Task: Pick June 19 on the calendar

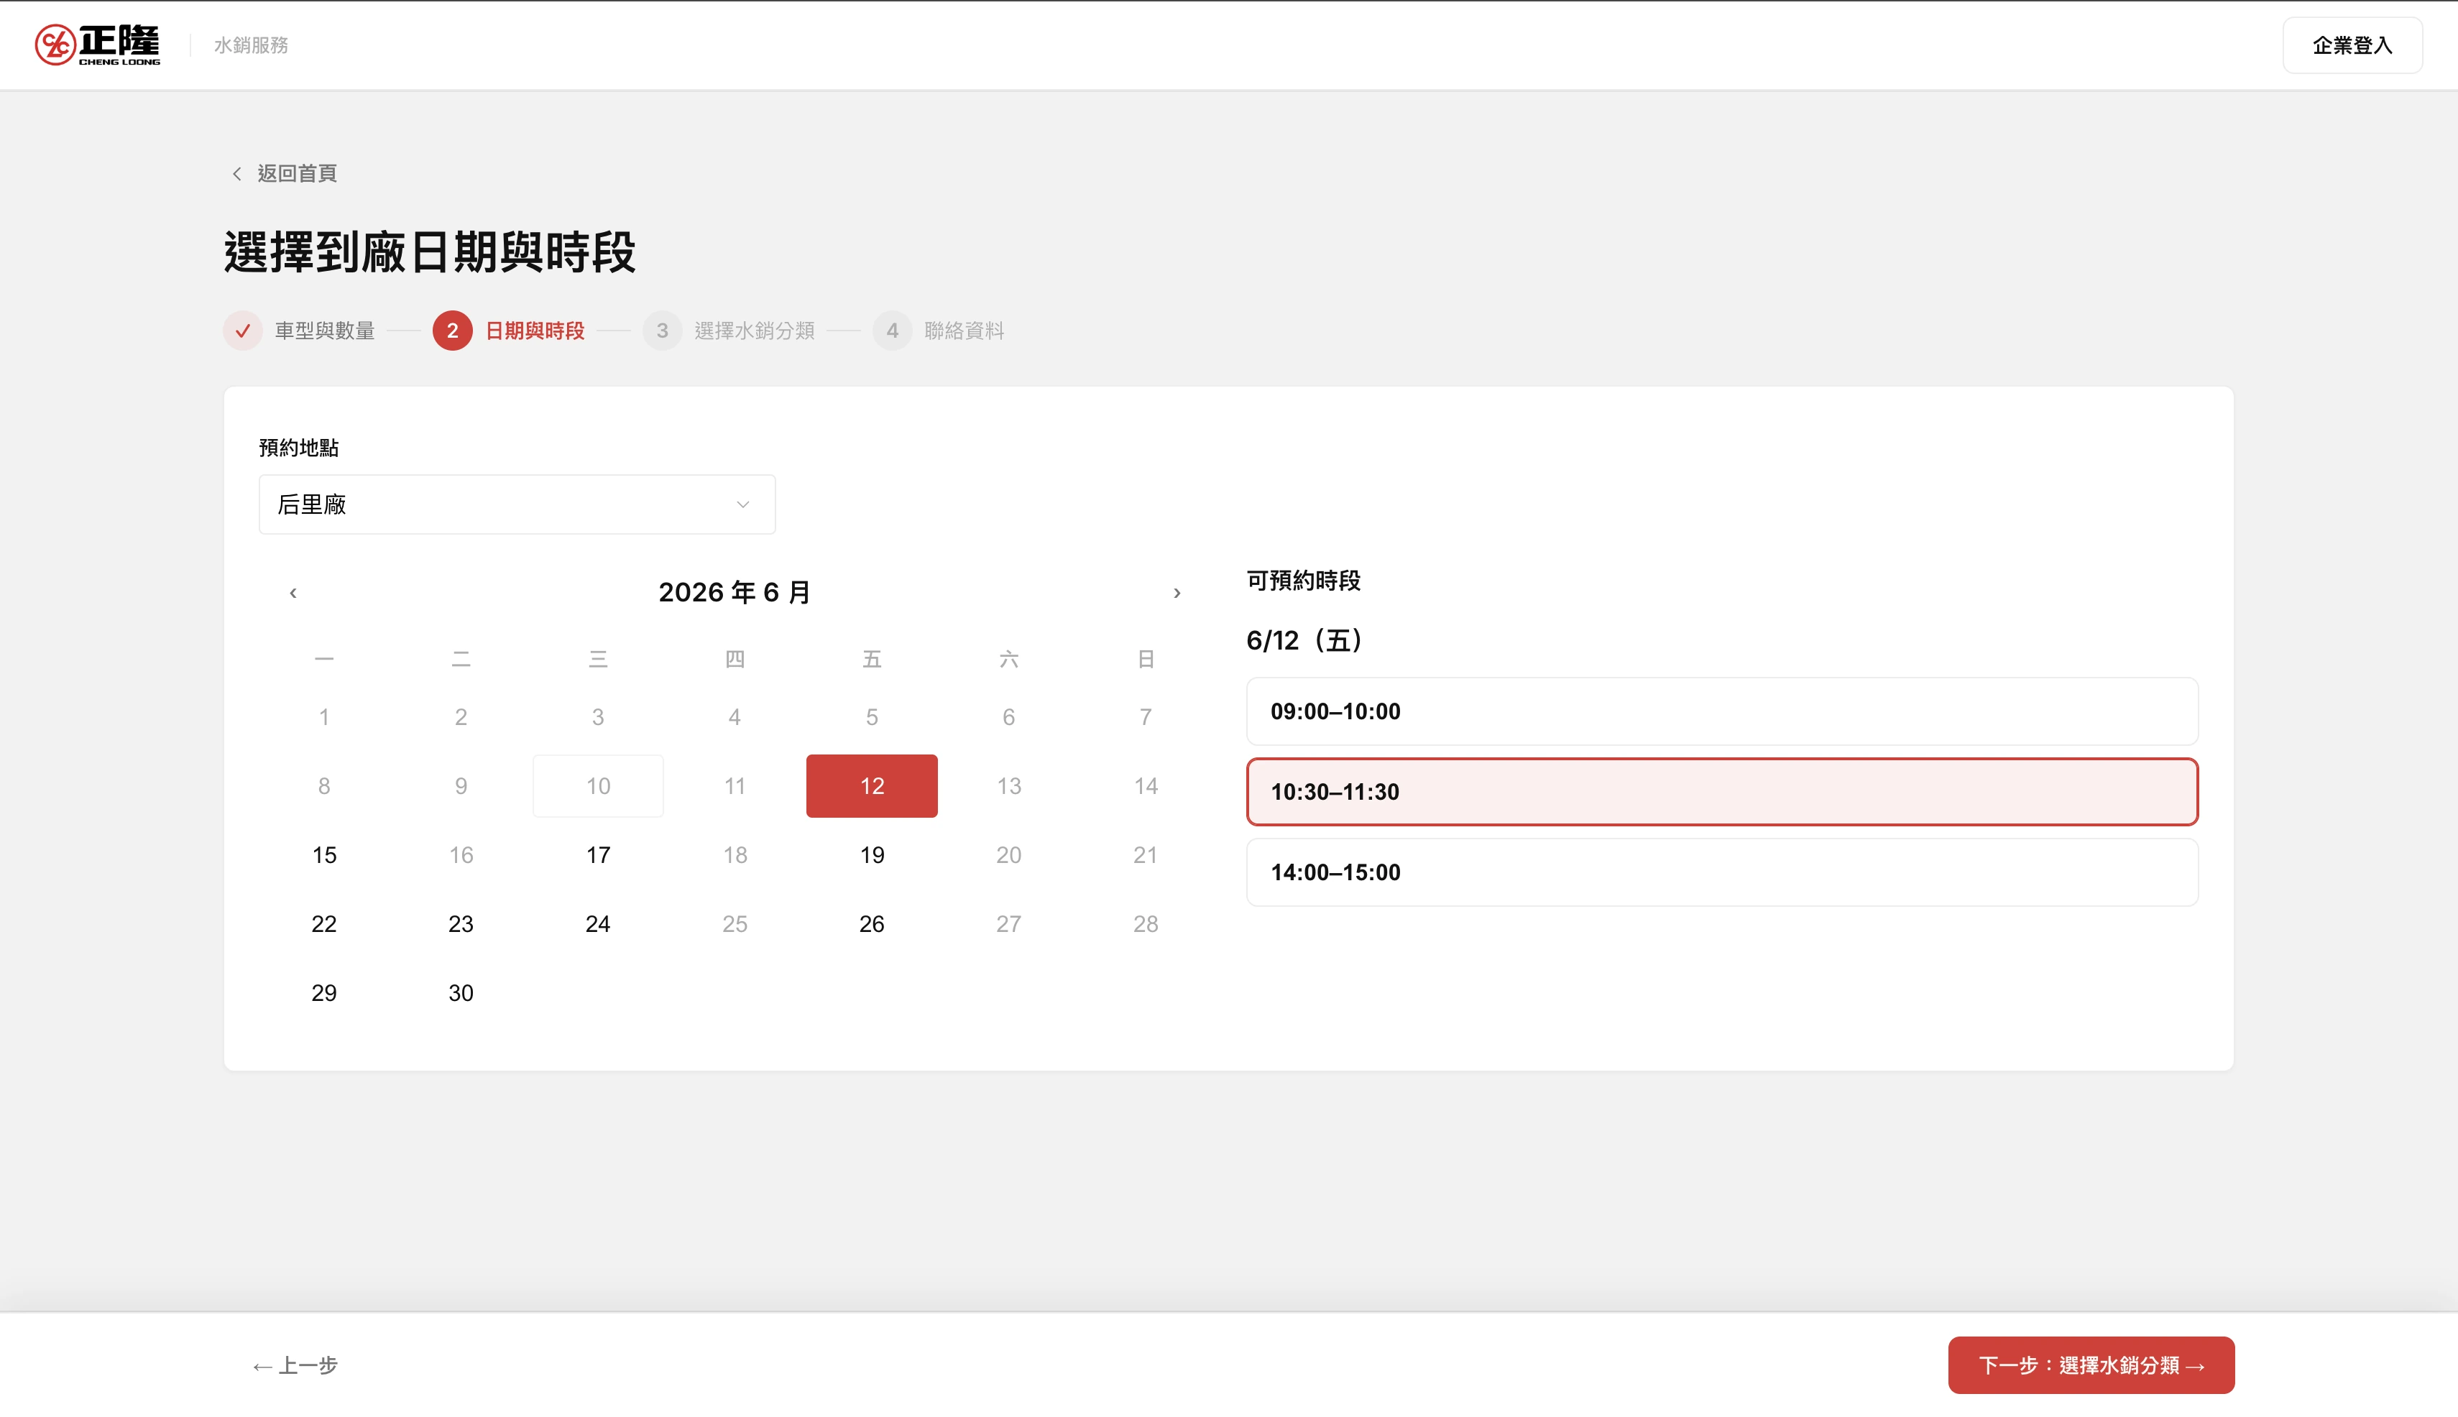Action: [x=873, y=856]
